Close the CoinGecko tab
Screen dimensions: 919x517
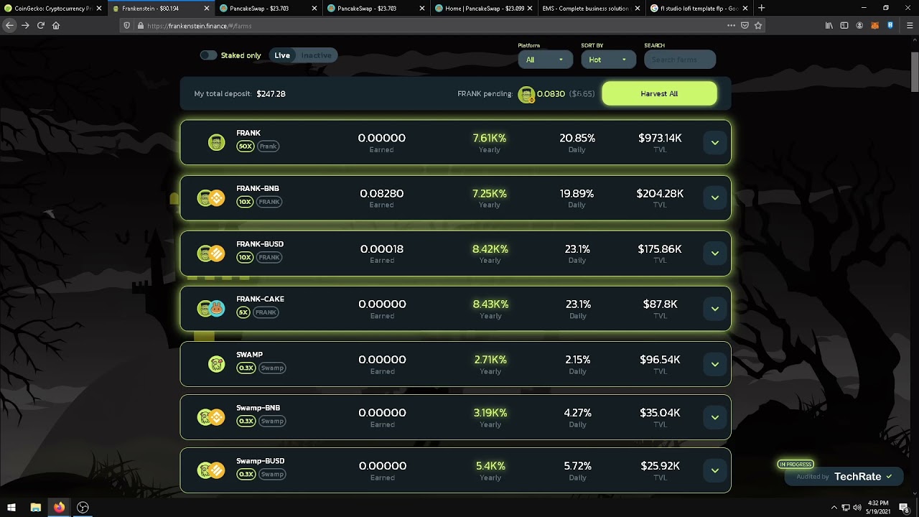[x=99, y=9]
